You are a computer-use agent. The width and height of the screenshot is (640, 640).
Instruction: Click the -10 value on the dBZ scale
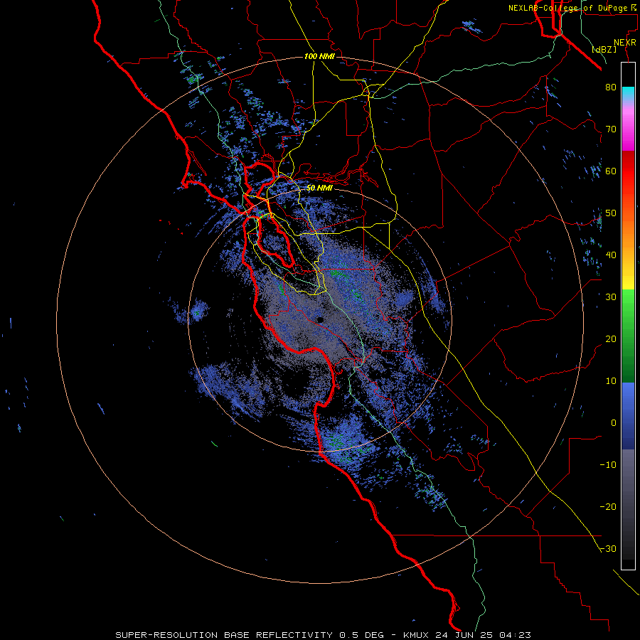(x=608, y=465)
